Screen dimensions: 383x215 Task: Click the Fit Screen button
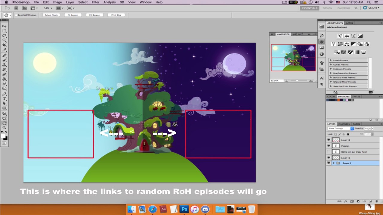click(73, 15)
